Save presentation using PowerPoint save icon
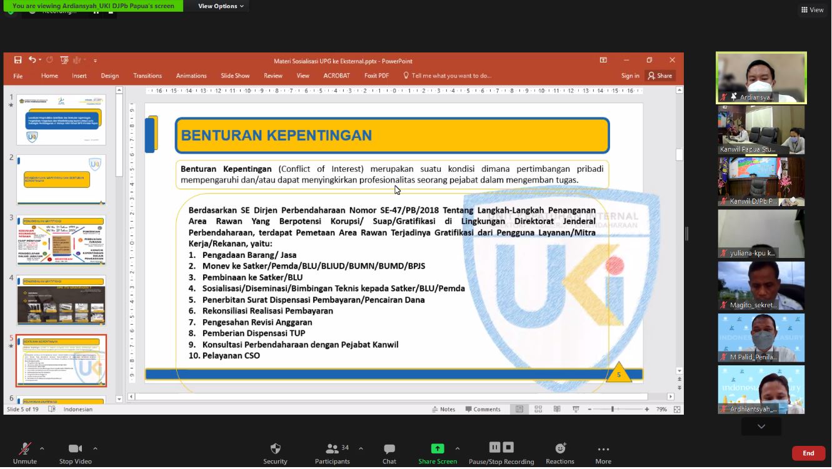 point(18,60)
